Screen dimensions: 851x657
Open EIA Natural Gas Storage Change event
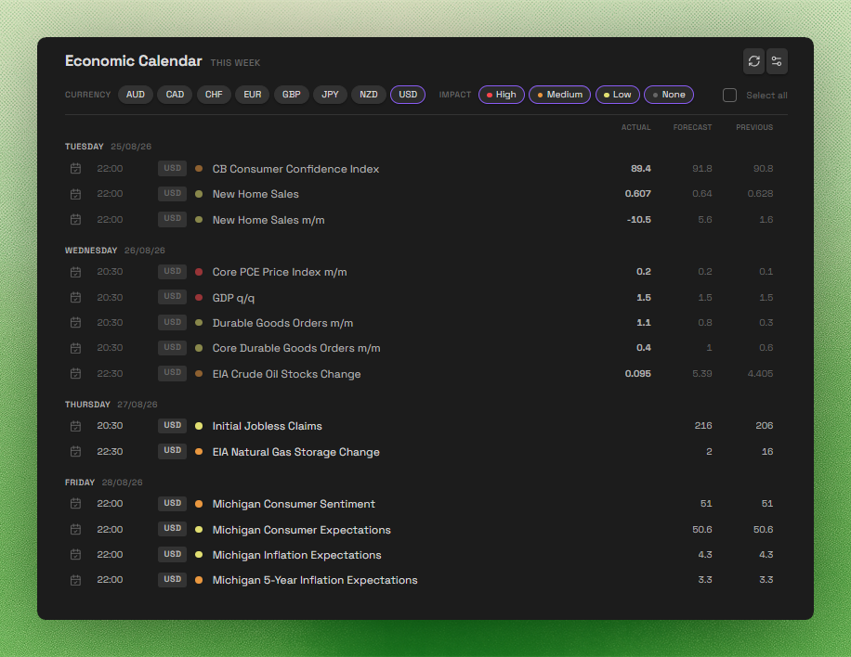[x=295, y=452]
